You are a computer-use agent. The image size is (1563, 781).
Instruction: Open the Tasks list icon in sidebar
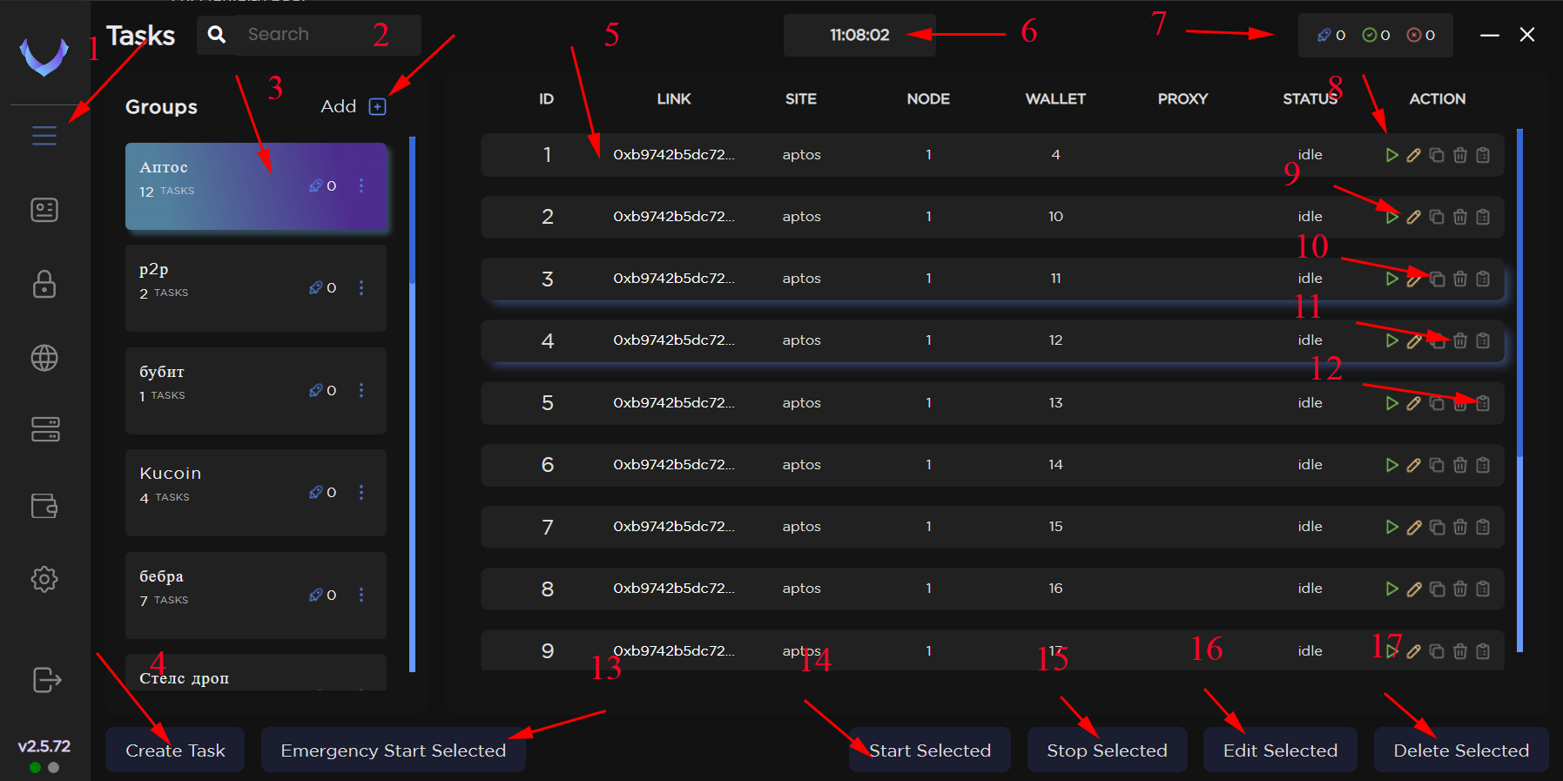(x=44, y=136)
